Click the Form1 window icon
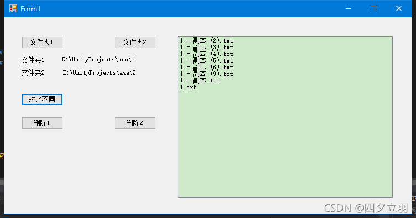Screen dimensions: 416x218 (13, 8)
